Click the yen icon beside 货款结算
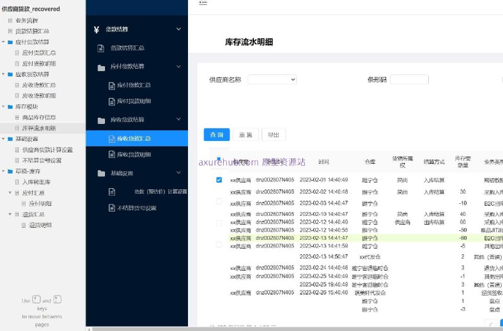The height and width of the screenshot is (331, 503). [97, 30]
